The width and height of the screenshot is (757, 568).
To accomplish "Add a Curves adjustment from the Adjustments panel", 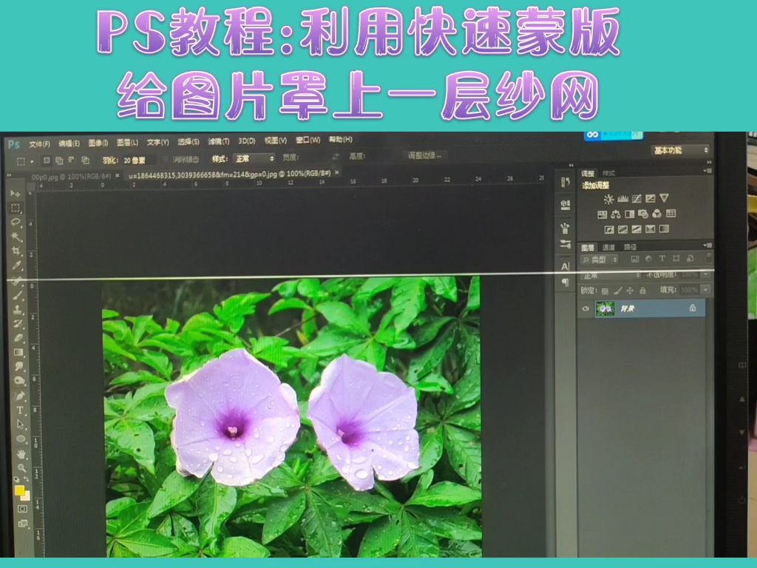I will click(637, 197).
